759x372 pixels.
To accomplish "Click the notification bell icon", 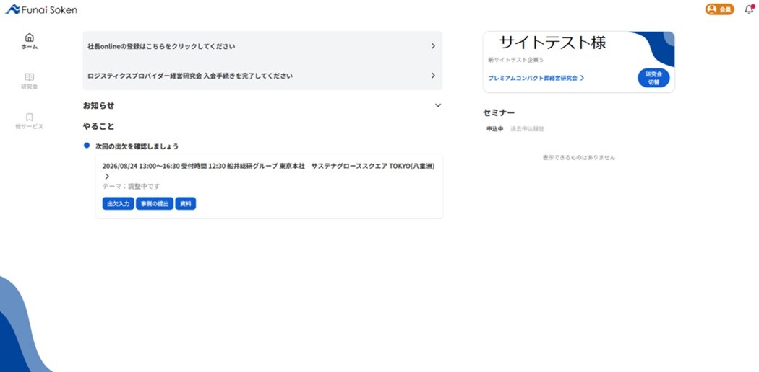I will pos(748,9).
